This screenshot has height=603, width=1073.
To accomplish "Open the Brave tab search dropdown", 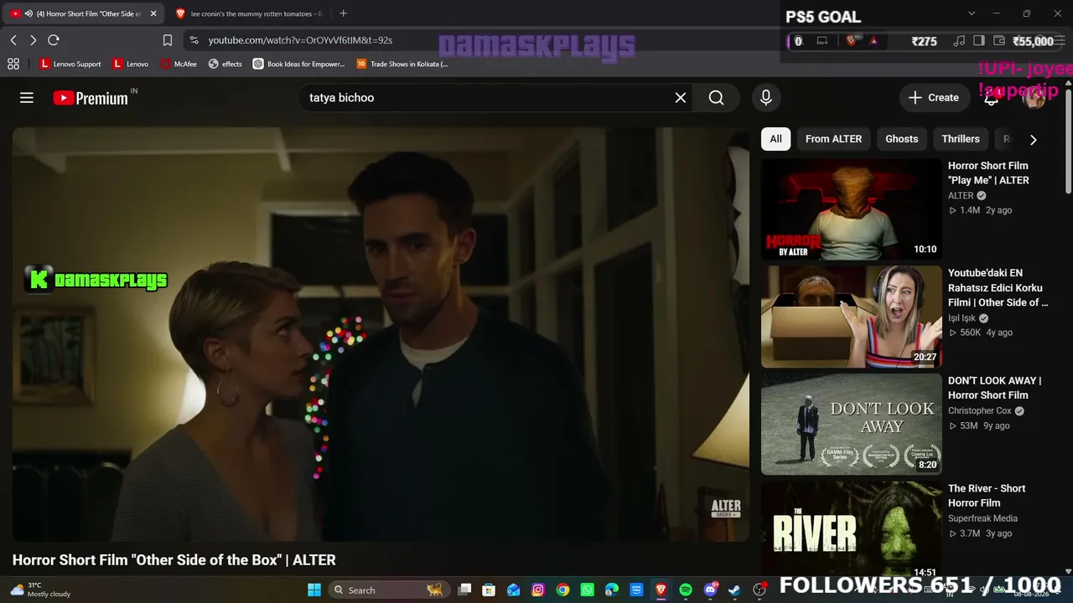I will tap(972, 13).
